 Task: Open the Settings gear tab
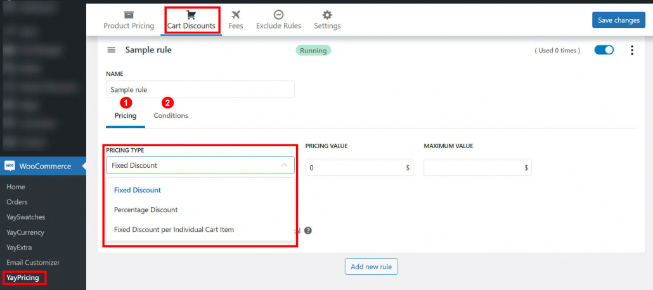(327, 20)
